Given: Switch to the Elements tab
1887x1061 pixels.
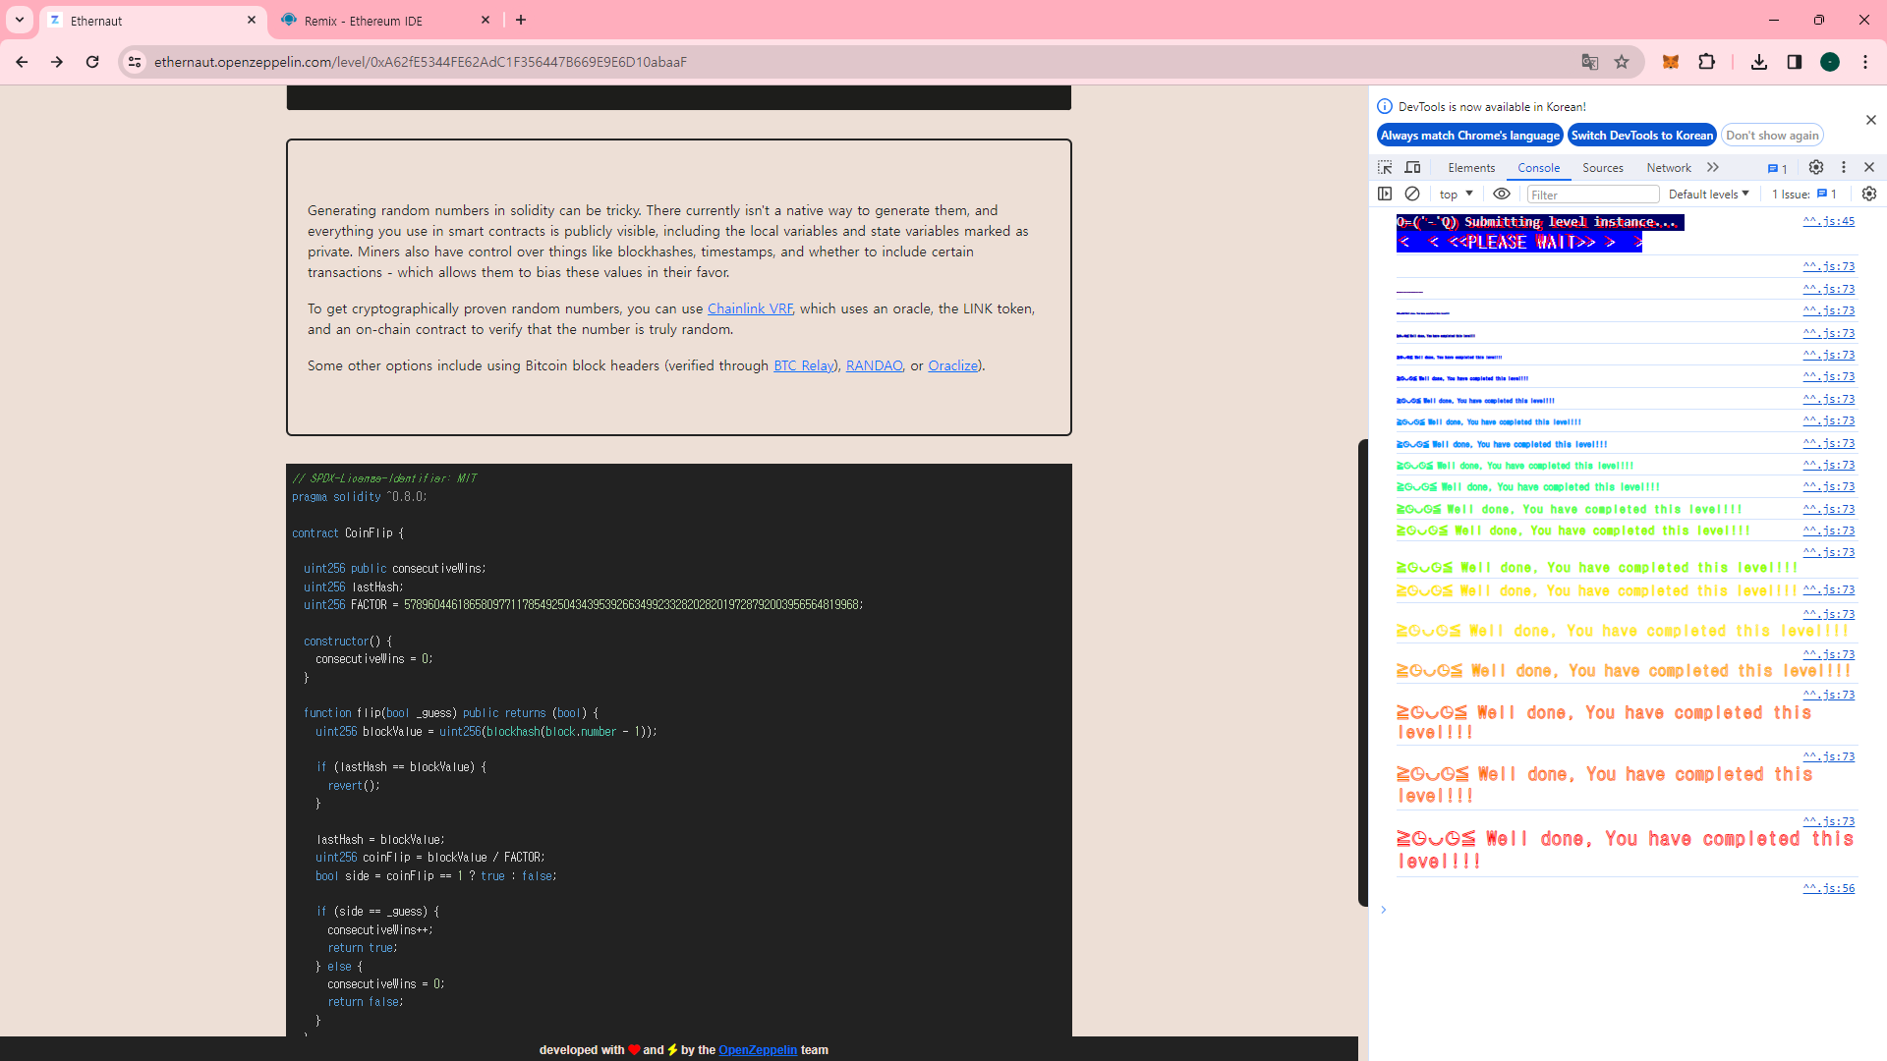Looking at the screenshot, I should (1471, 168).
